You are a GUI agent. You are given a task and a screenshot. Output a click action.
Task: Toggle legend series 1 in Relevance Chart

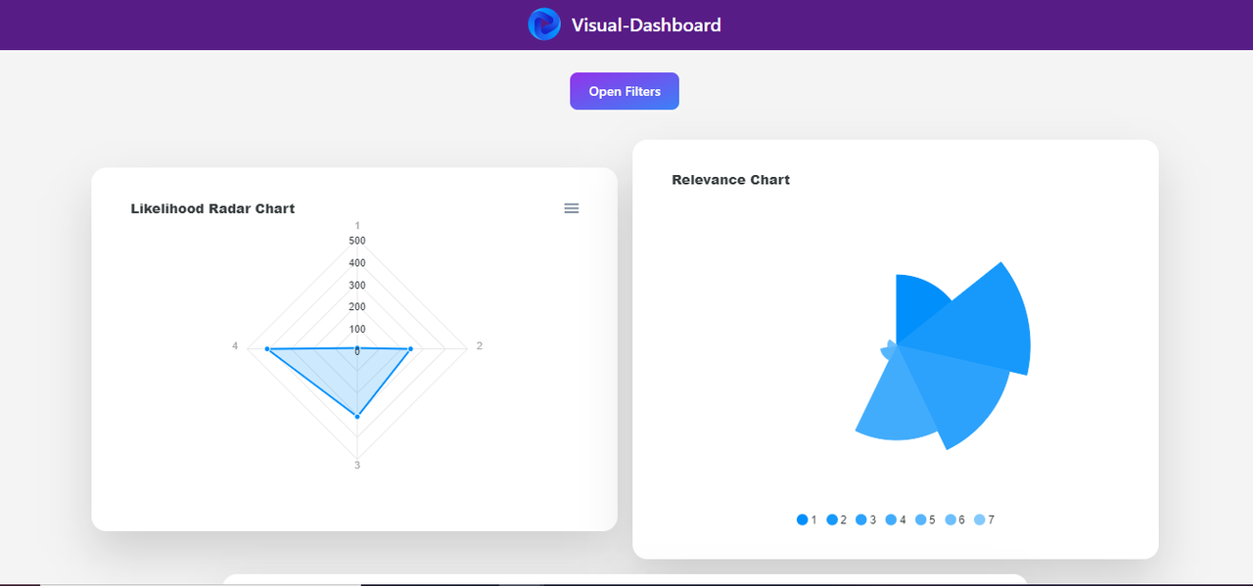[807, 519]
